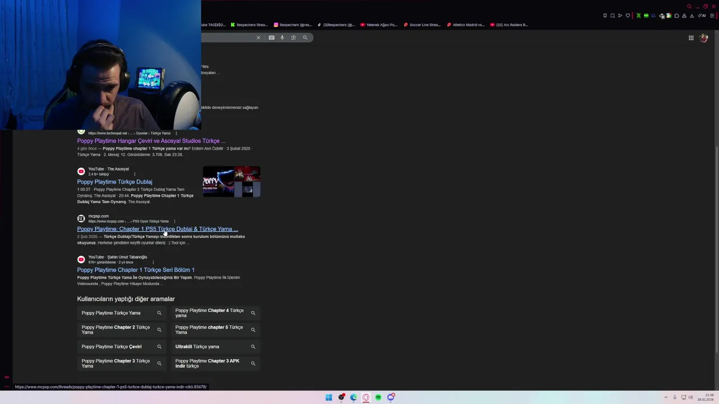The image size is (719, 404).
Task: Search related 'Poppy Playtime Türkçe Yama'
Action: coord(121,313)
